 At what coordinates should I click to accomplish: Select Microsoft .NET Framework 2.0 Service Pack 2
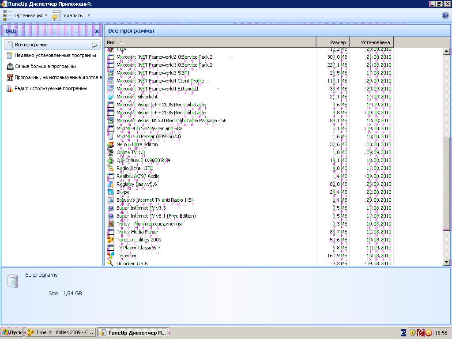pos(164,57)
